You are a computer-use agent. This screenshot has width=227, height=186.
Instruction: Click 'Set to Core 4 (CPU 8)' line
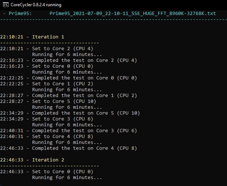pos(47,137)
